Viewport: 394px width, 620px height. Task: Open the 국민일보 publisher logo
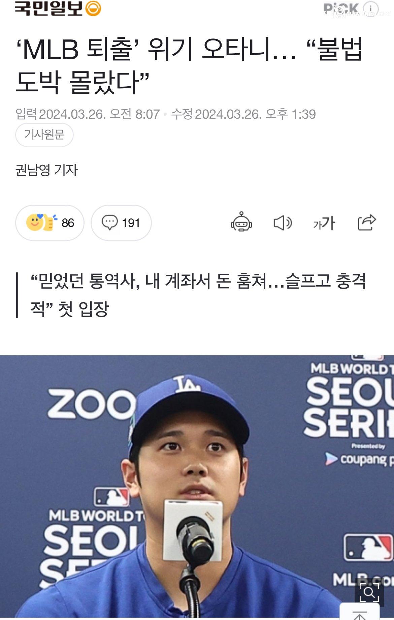[58, 9]
